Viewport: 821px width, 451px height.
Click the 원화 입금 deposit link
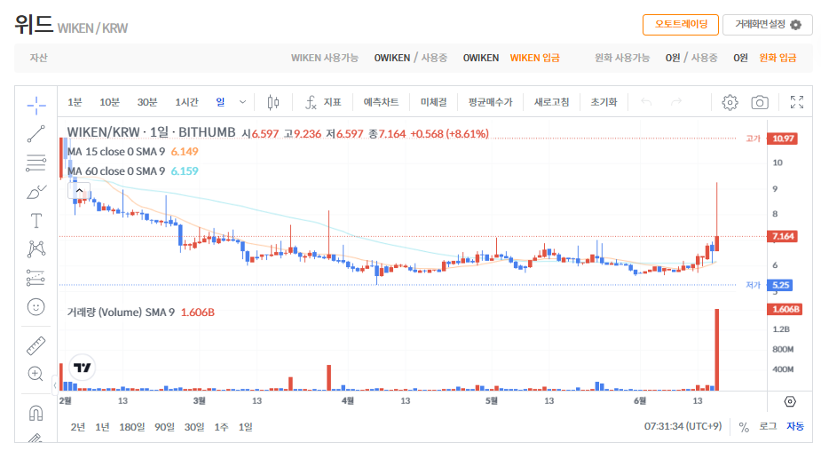(778, 58)
